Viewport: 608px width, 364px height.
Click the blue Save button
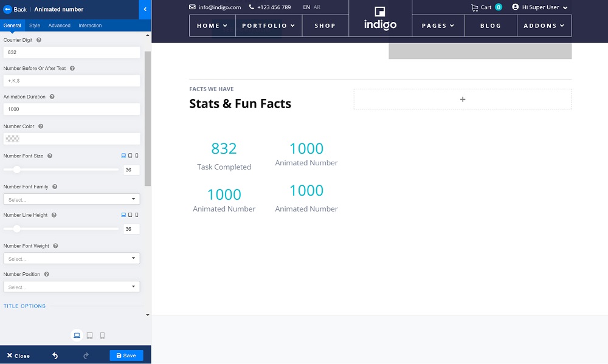[x=126, y=355]
